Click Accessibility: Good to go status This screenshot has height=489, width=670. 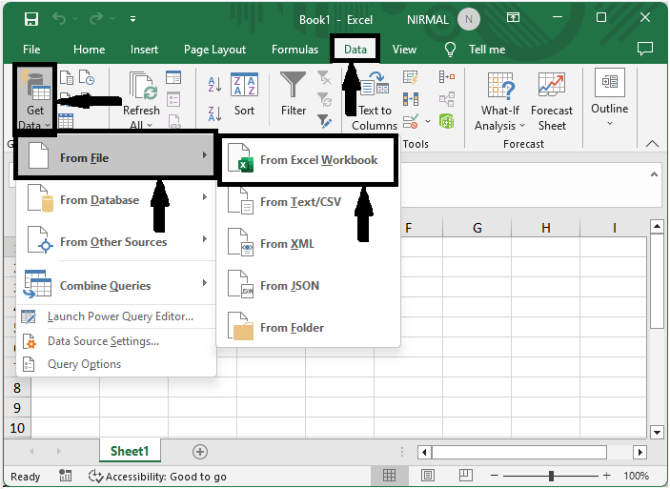point(157,477)
